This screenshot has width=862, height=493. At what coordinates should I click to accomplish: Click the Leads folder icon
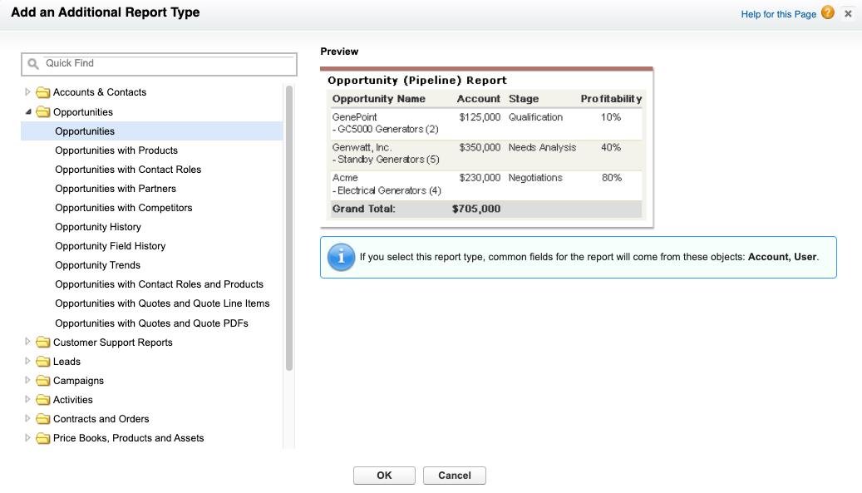[43, 362]
